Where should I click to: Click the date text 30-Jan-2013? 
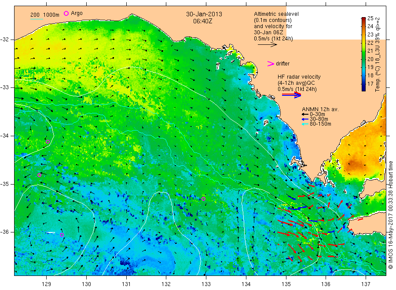tap(204, 14)
